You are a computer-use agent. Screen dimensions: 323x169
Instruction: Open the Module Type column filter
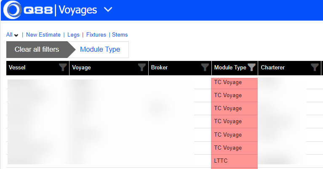tap(251, 67)
